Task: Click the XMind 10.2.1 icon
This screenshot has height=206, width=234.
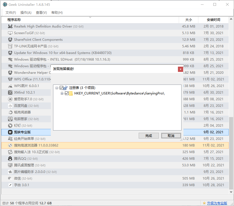Action: tap(10, 93)
